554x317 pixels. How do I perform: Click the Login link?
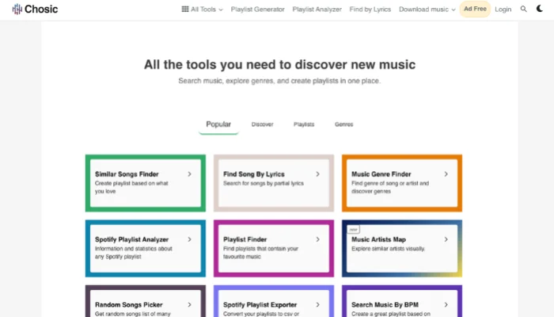(503, 10)
